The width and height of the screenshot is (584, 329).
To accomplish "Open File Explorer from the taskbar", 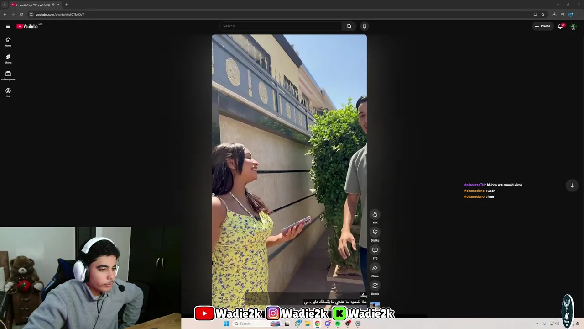I will [x=308, y=324].
